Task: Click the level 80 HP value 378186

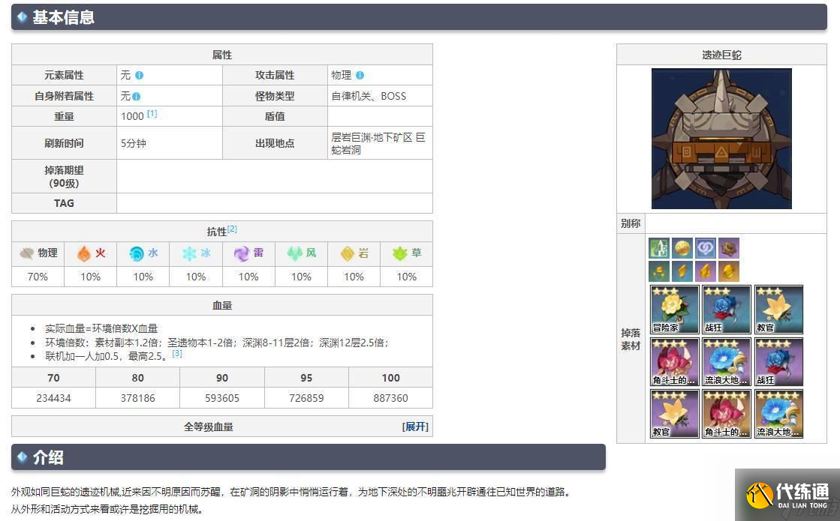Action: [x=137, y=398]
